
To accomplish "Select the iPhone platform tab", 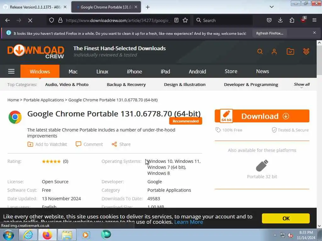I will tap(134, 72).
